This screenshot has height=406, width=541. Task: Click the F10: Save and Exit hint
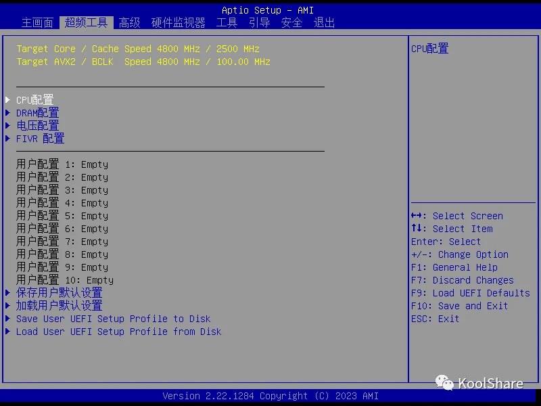click(460, 306)
